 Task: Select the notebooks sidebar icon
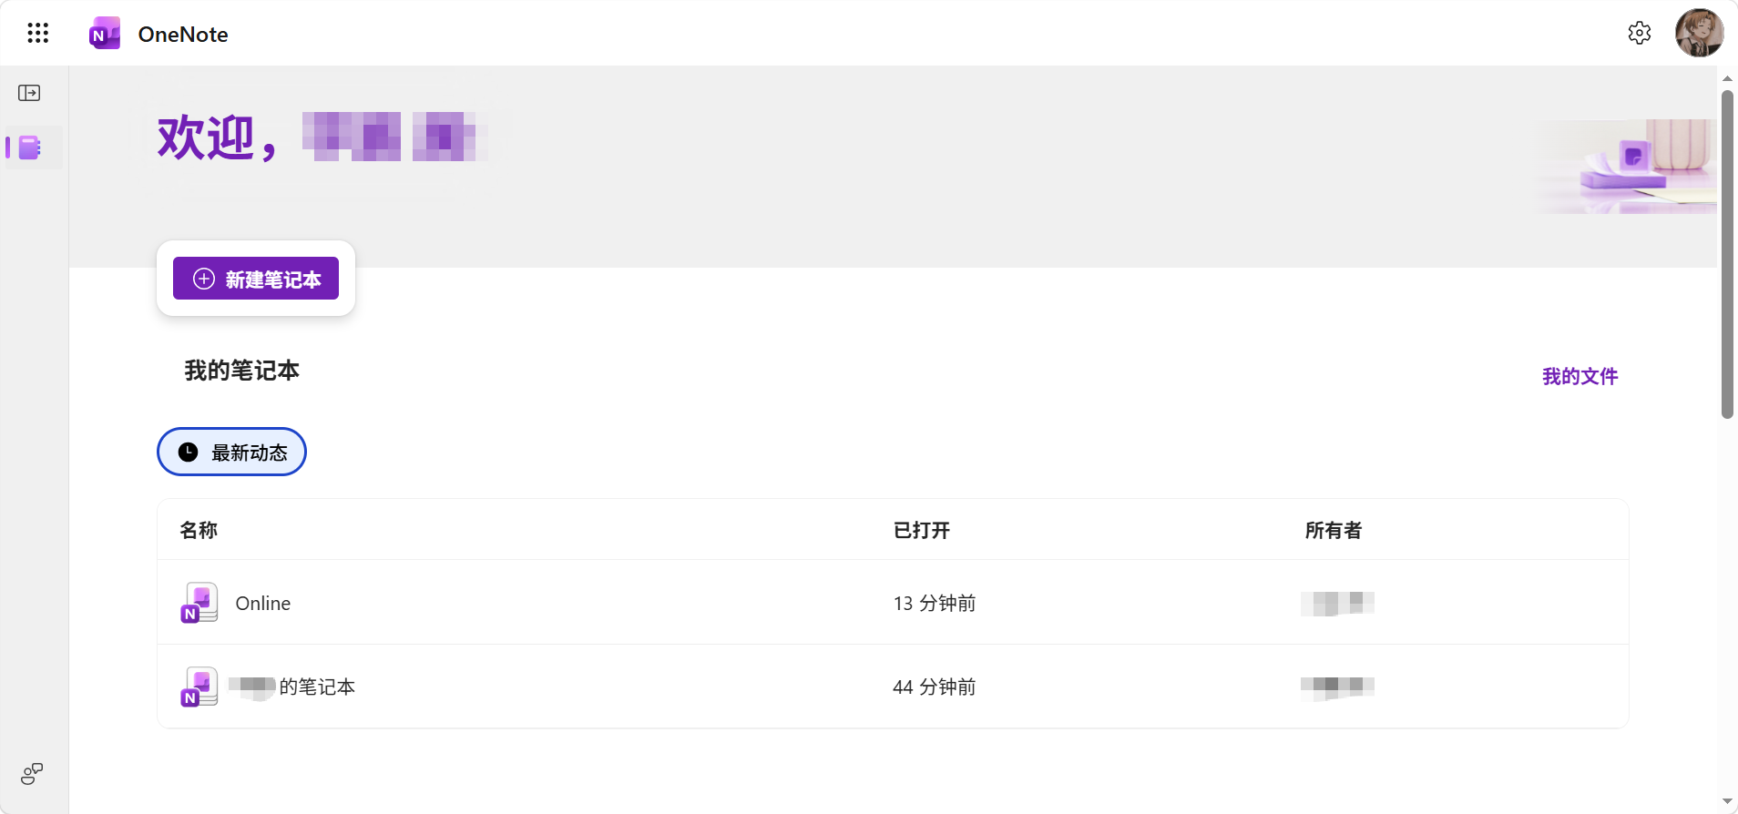tap(30, 148)
